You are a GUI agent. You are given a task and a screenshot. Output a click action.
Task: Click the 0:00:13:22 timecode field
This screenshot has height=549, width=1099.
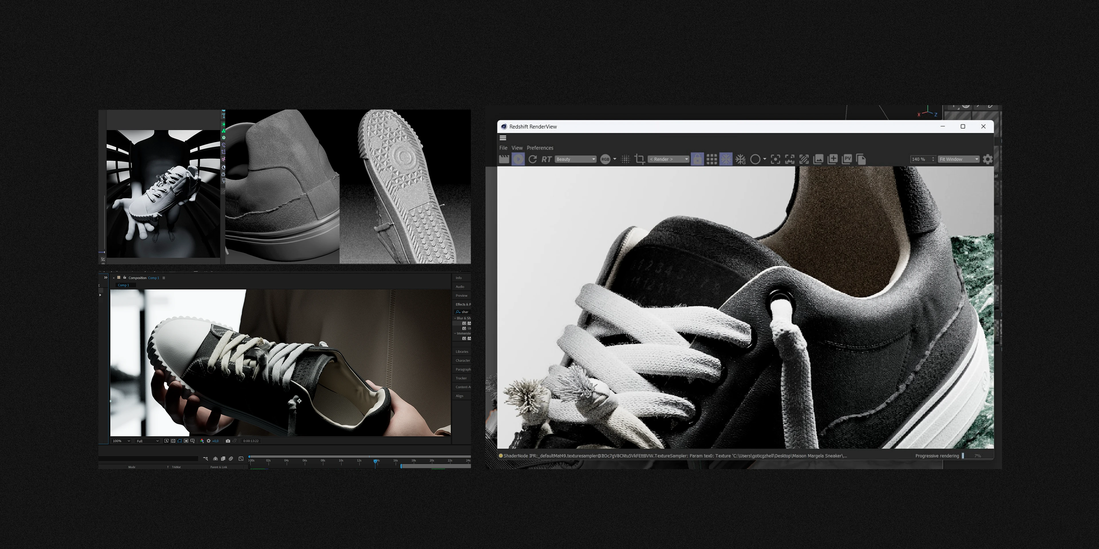251,441
